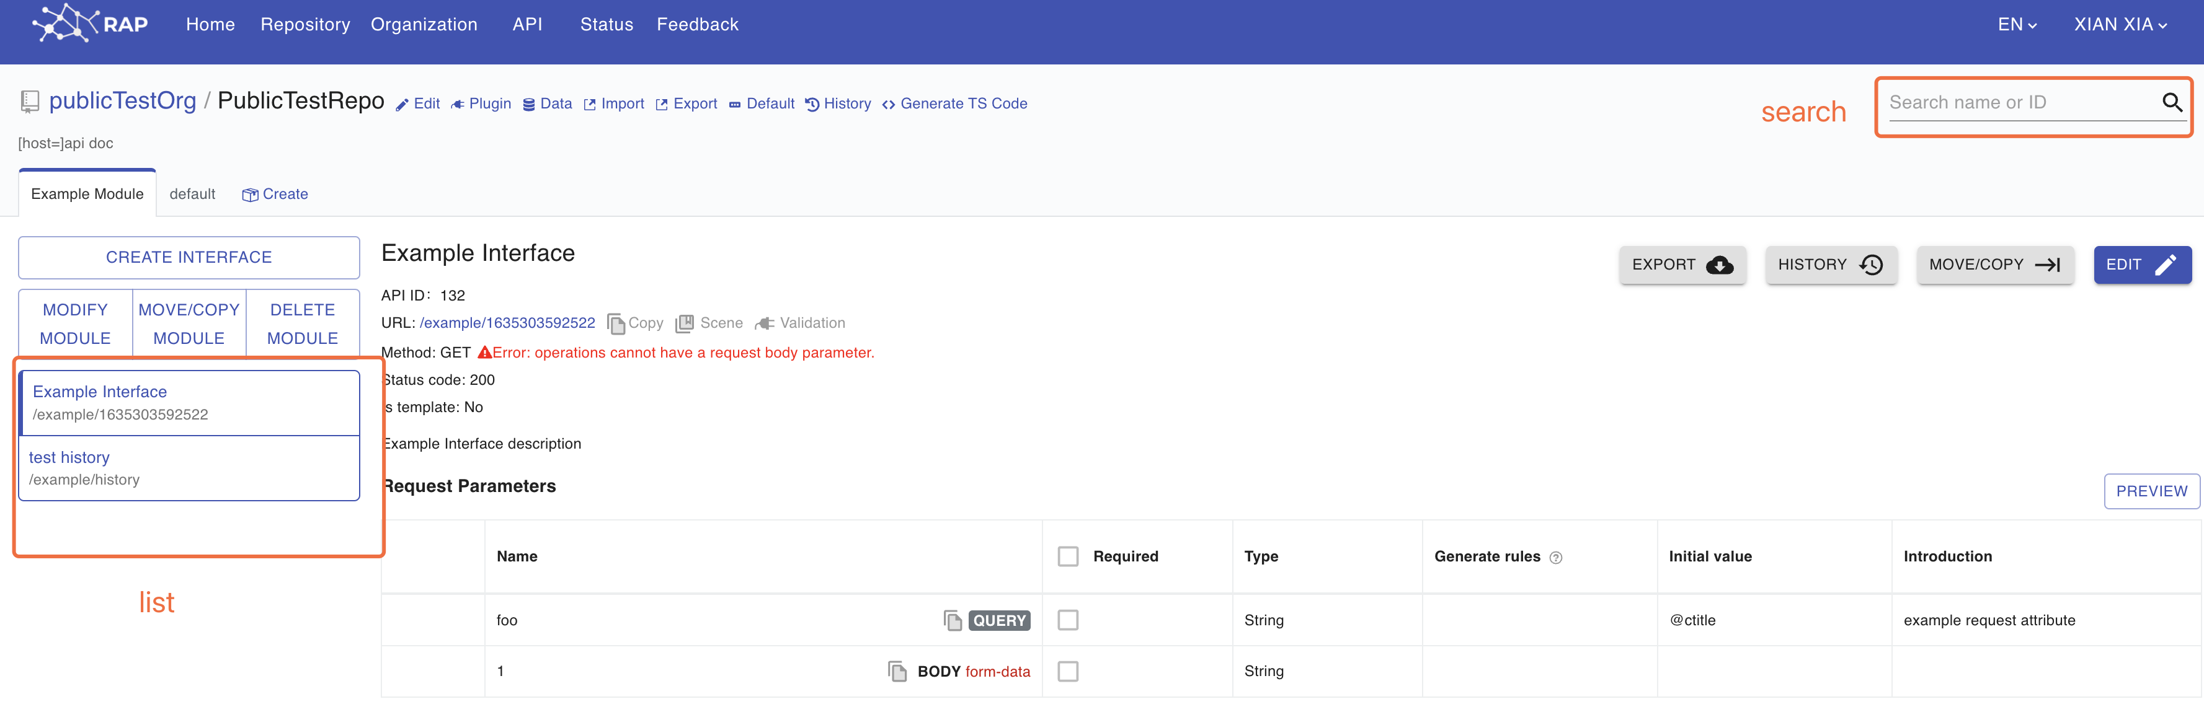Click the interface MOVE/COPY arrow button
The width and height of the screenshot is (2204, 725).
click(x=1995, y=265)
